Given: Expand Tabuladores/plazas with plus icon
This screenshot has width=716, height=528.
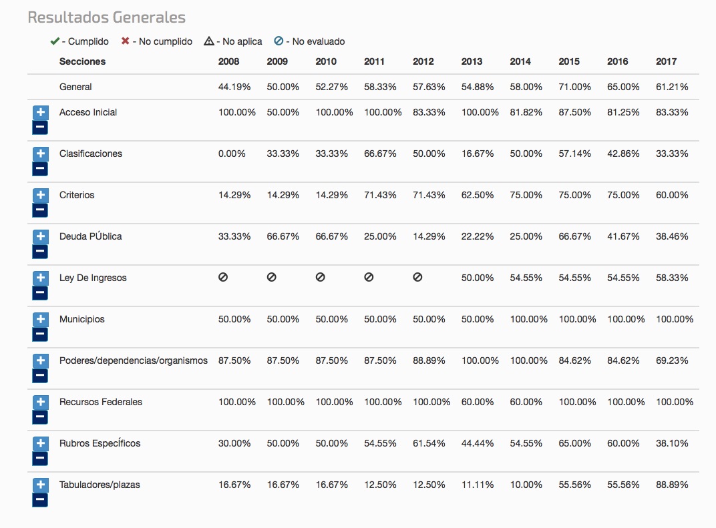Looking at the screenshot, I should [40, 485].
